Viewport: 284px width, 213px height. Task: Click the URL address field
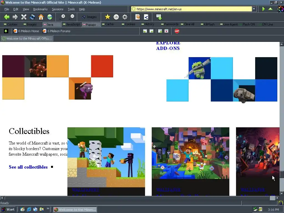pos(191,9)
